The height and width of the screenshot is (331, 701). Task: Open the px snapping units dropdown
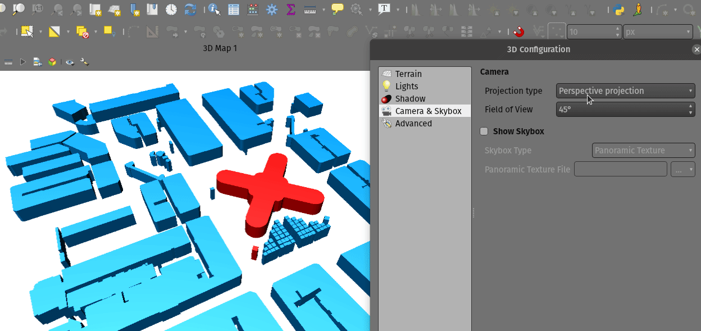tap(657, 32)
